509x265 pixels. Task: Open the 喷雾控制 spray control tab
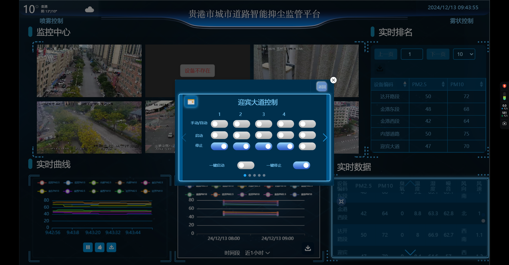pos(51,21)
